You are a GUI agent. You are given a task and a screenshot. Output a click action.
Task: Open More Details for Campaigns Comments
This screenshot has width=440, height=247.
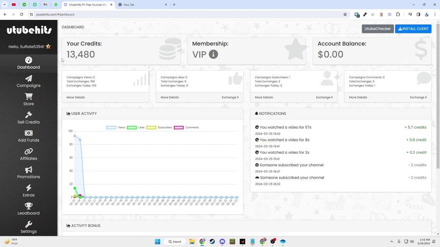click(358, 97)
